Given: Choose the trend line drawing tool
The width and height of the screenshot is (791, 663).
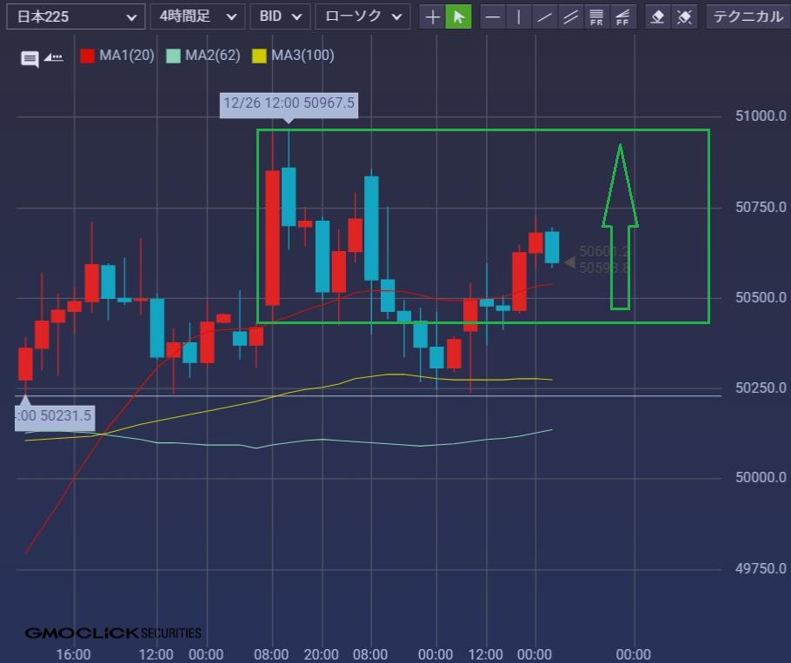Looking at the screenshot, I should (x=545, y=17).
